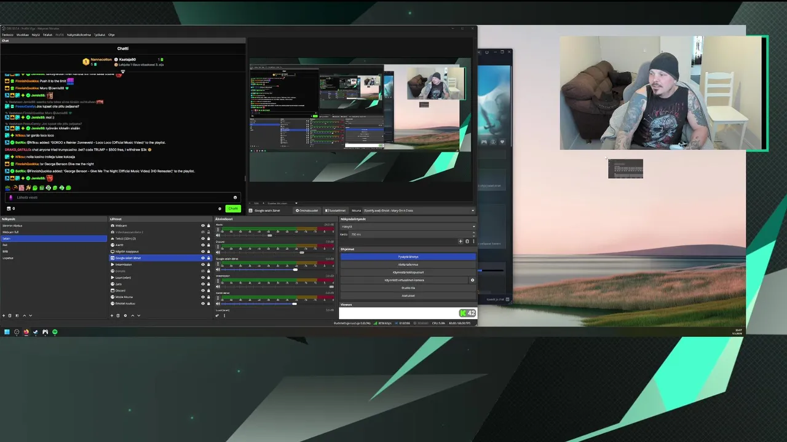
Task: Adjust the Alerts volume slider handle
Action: coord(270,235)
